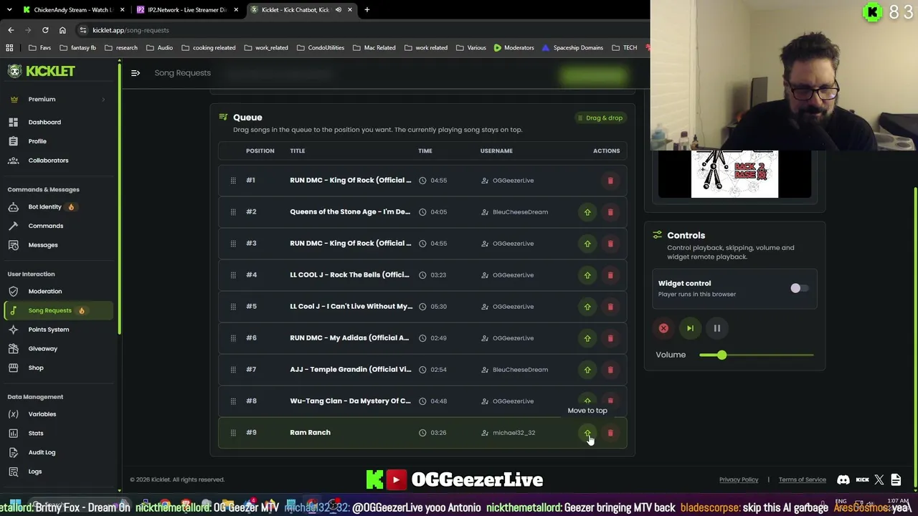The height and width of the screenshot is (516, 918).
Task: Delete RUN DMC My Adidas
Action: [610, 338]
